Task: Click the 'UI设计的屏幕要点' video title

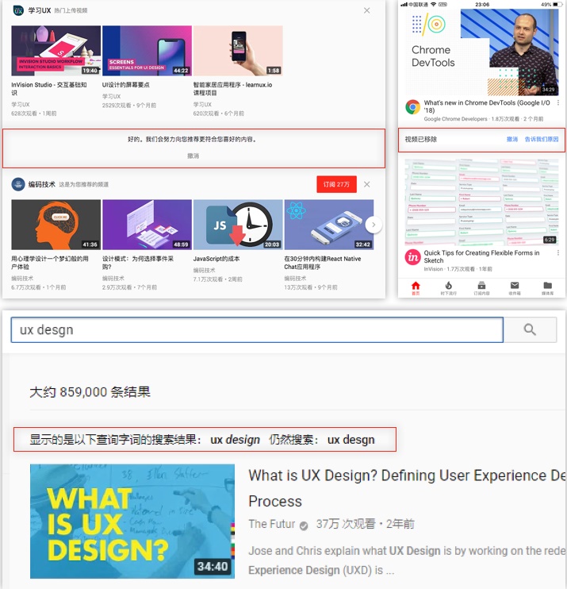Action: pyautogui.click(x=126, y=85)
